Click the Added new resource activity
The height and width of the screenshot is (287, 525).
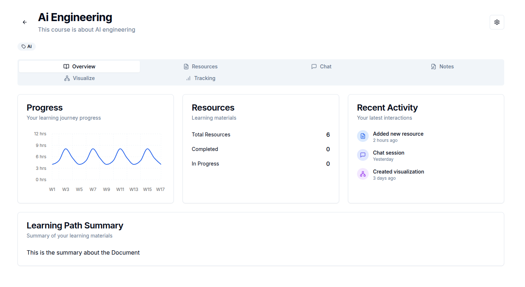click(398, 134)
